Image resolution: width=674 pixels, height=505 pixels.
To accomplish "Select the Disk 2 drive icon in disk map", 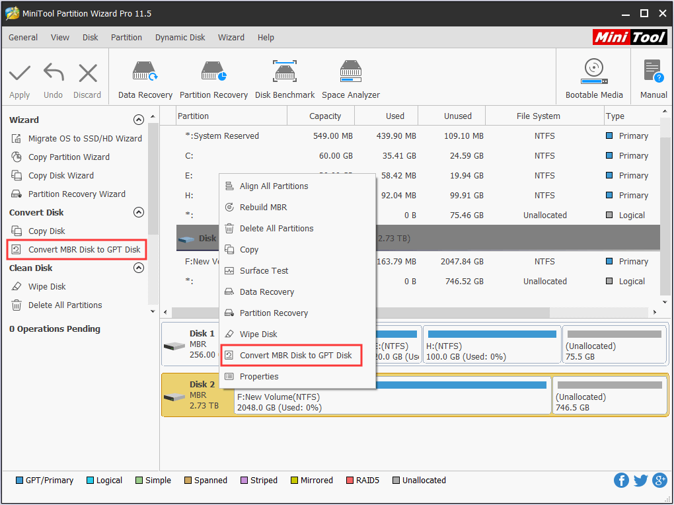I will click(x=174, y=397).
